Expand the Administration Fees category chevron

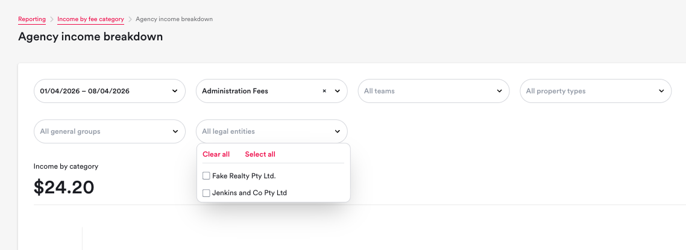[337, 91]
